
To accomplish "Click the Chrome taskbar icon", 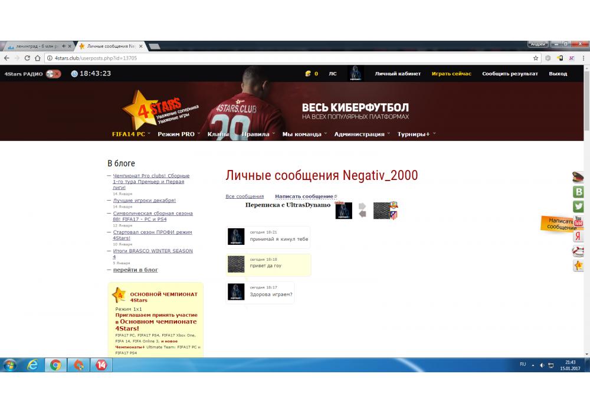I will click(x=55, y=365).
